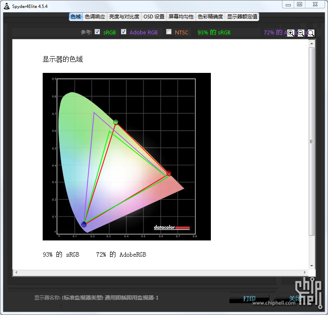Viewport: 328px width, 315px height.
Task: Click the NTSC reference label
Action: pyautogui.click(x=182, y=33)
